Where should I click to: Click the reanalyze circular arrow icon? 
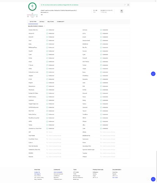pos(125,5)
